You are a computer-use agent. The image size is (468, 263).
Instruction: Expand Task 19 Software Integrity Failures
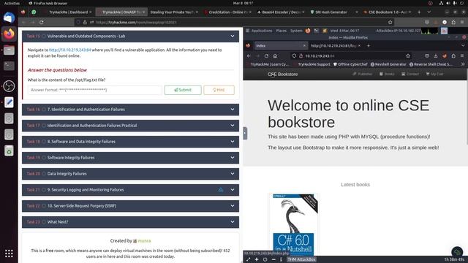pyautogui.click(x=130, y=158)
